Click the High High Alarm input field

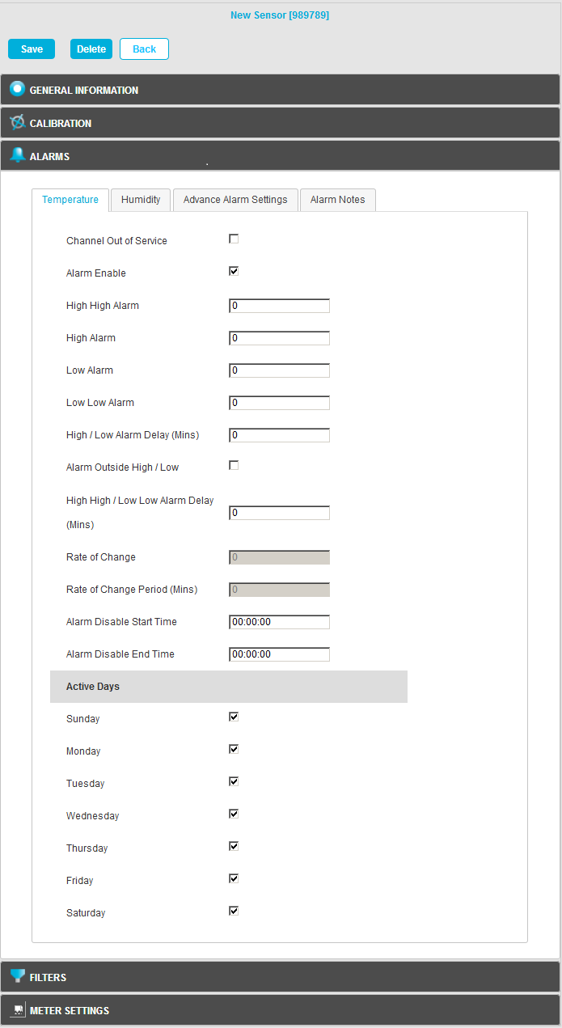point(279,306)
